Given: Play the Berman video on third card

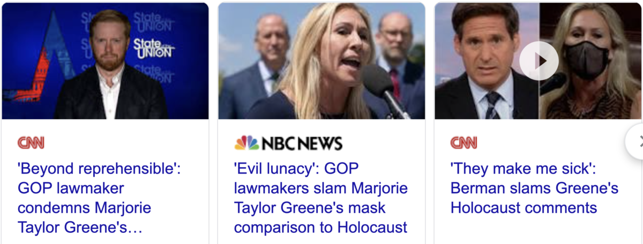Looking at the screenshot, I should (x=539, y=60).
